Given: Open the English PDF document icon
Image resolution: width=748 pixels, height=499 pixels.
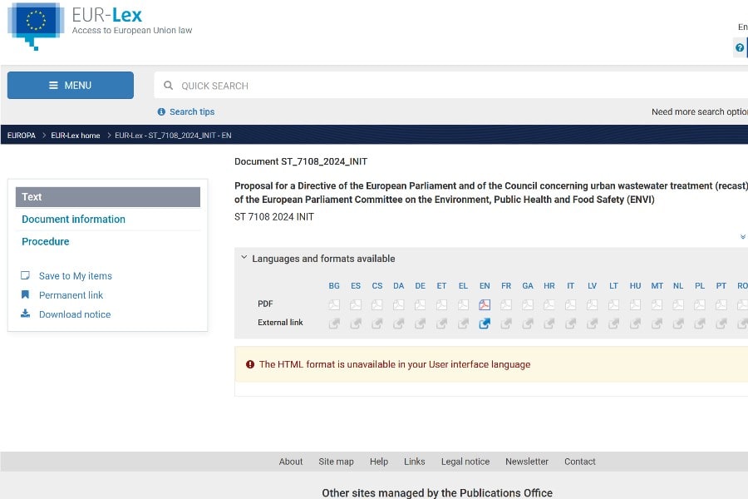Looking at the screenshot, I should tap(485, 304).
